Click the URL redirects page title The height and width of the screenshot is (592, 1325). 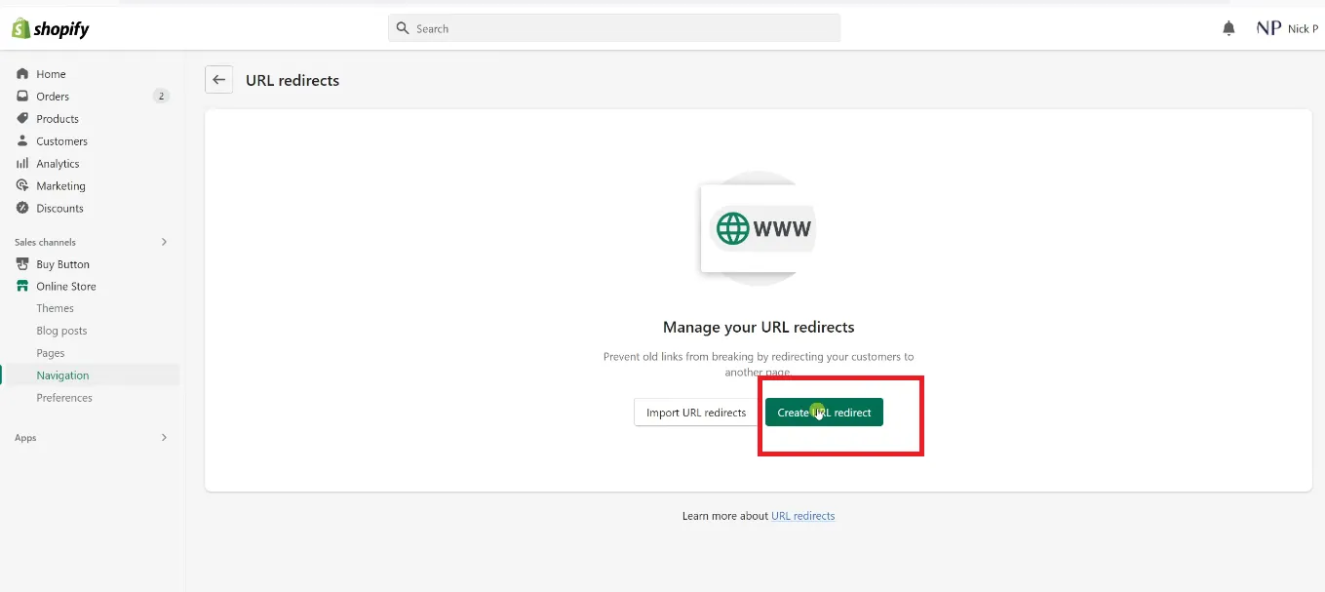click(x=292, y=80)
